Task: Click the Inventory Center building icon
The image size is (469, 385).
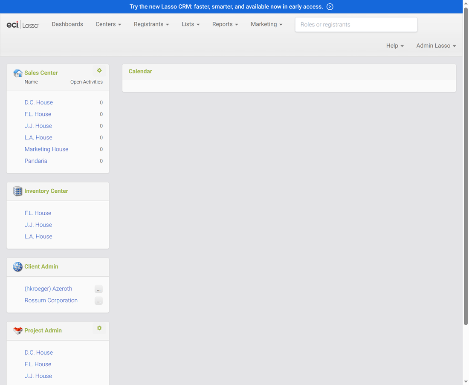Action: click(x=17, y=191)
